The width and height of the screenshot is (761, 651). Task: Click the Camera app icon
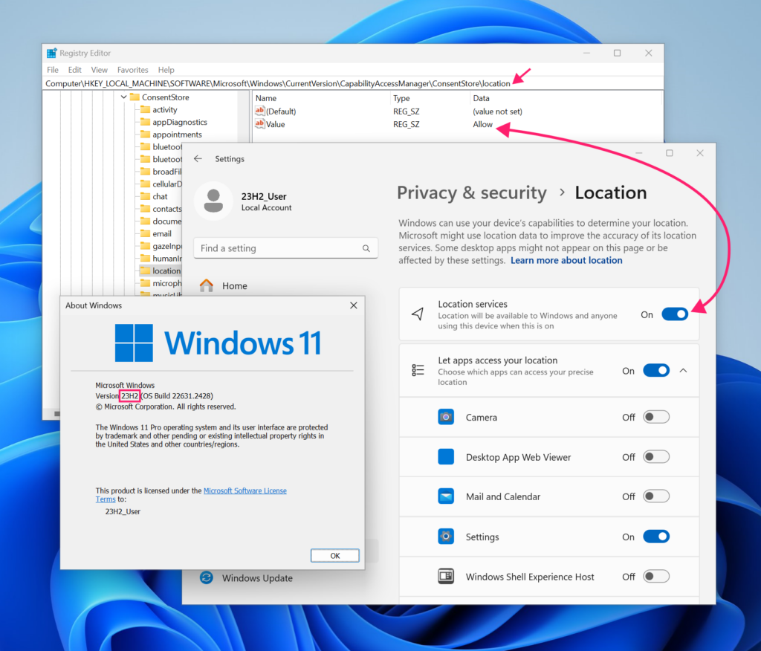[x=446, y=417]
